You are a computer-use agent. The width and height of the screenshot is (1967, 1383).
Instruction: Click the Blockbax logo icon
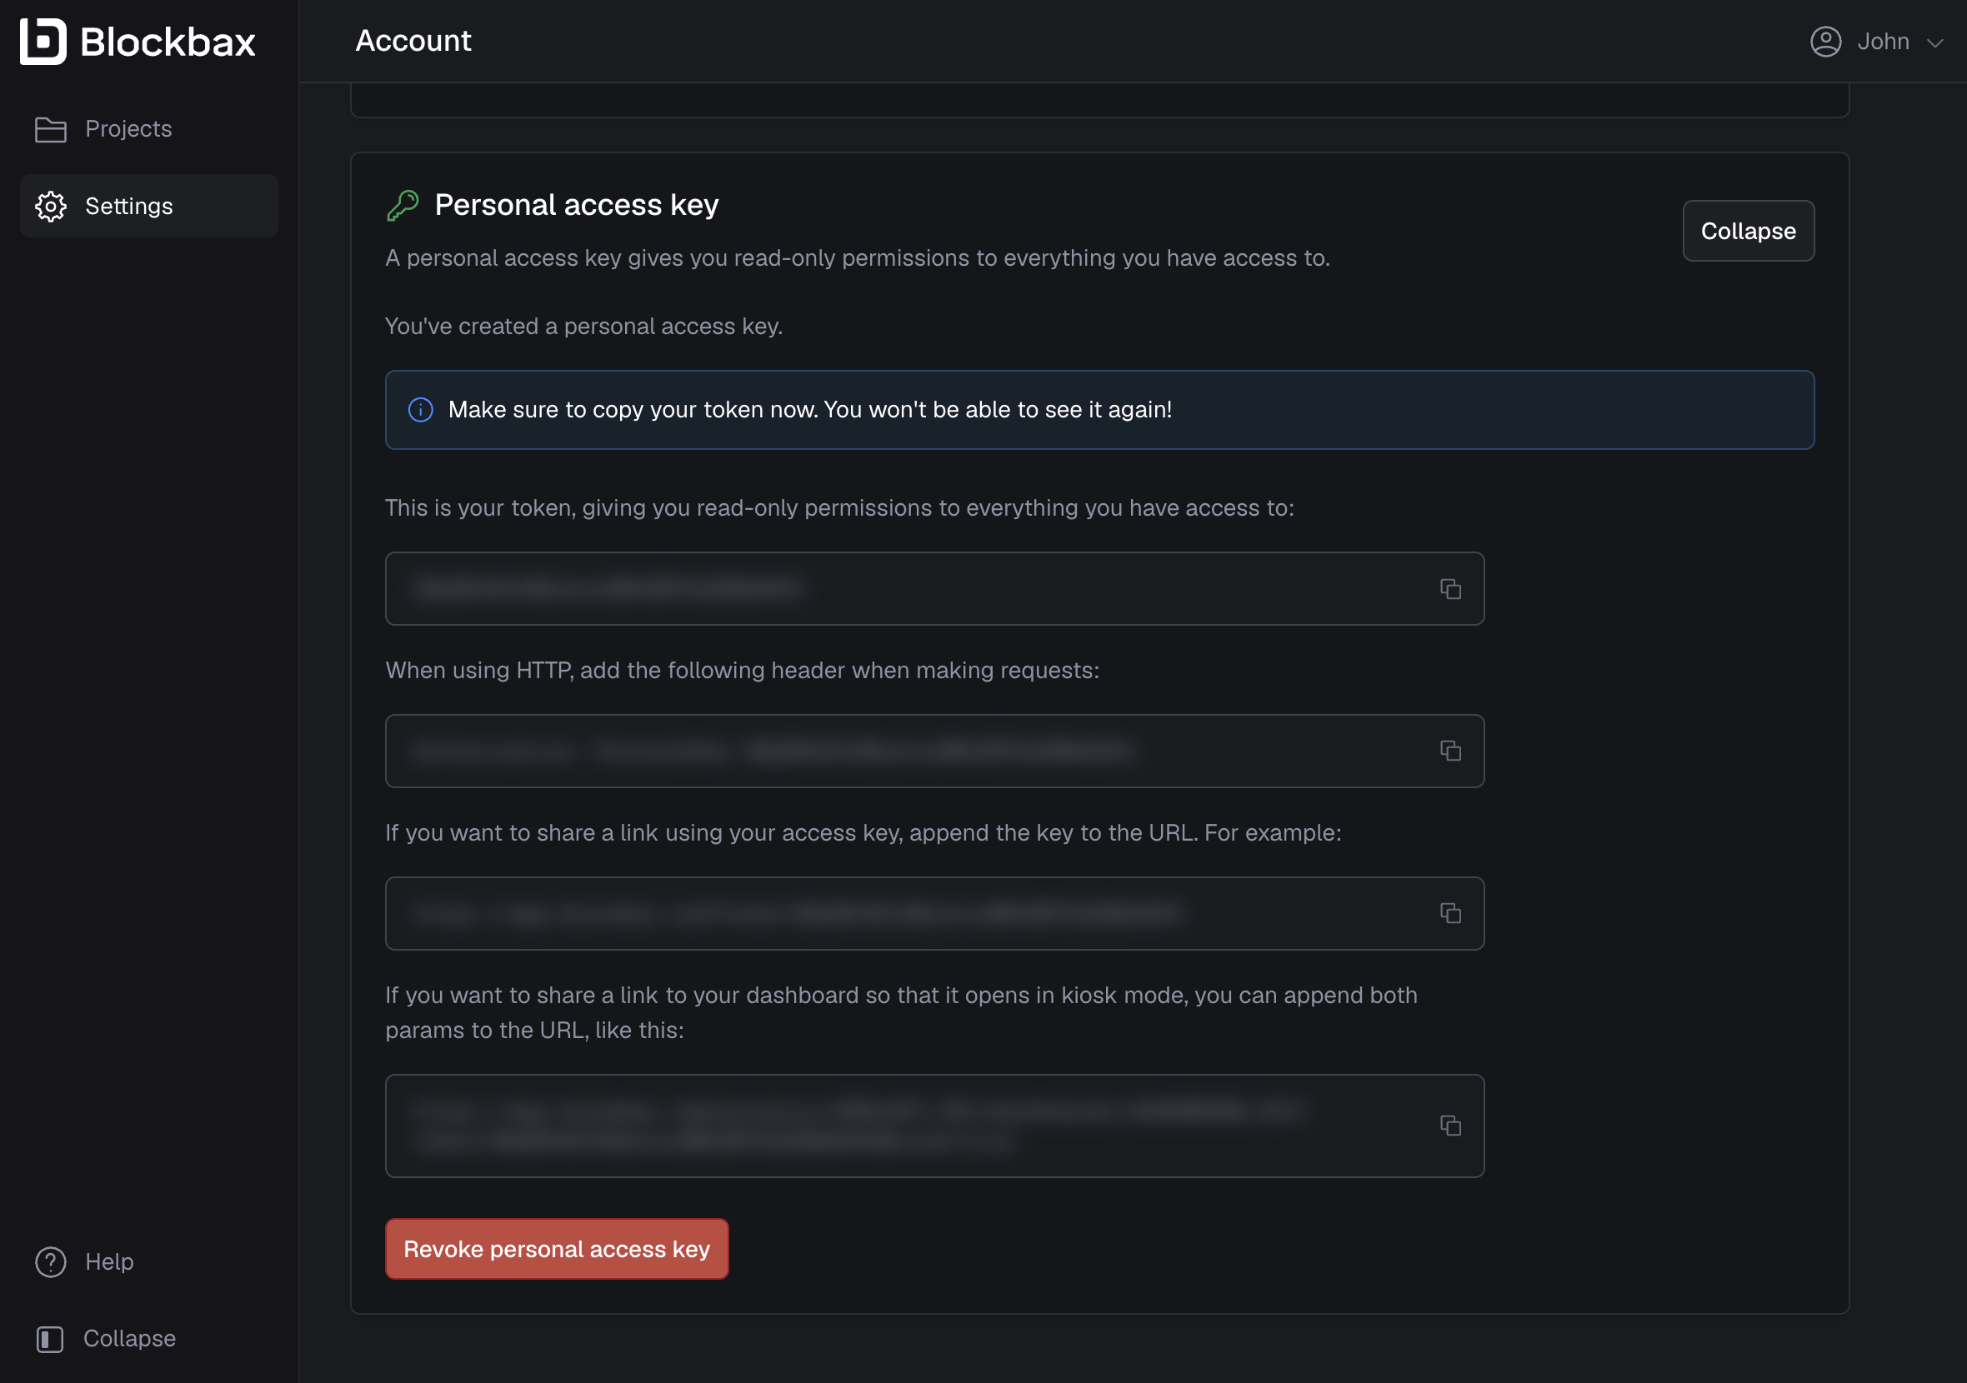pyautogui.click(x=43, y=41)
